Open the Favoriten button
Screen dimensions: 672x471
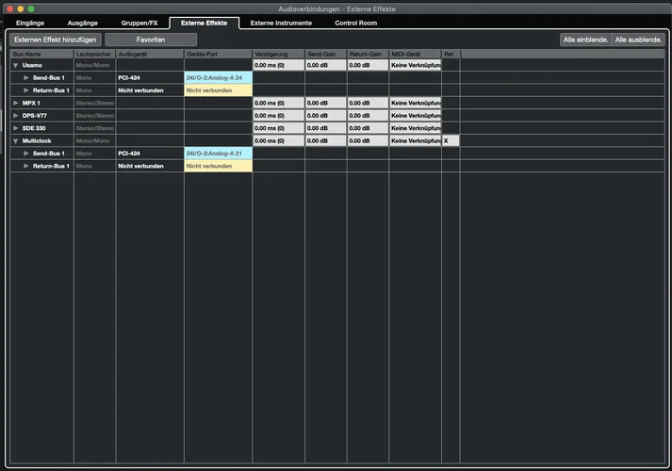tap(150, 40)
